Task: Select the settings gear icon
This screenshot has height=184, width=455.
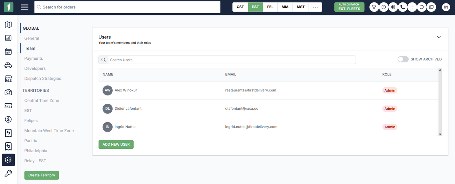Action: click(x=8, y=160)
